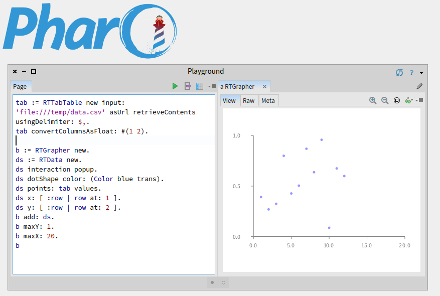The image size is (440, 296).
Task: Click the blue refresh icon in title bar
Action: click(x=399, y=72)
